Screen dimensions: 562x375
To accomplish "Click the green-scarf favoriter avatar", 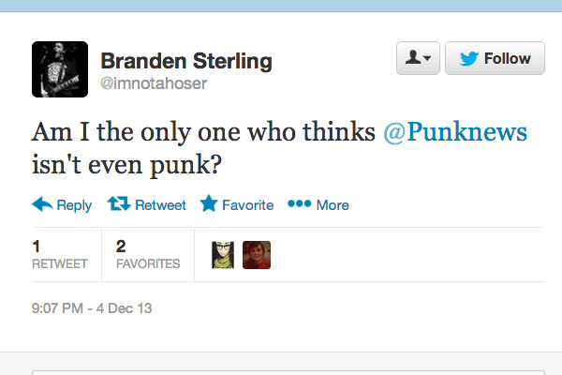I will (x=224, y=255).
